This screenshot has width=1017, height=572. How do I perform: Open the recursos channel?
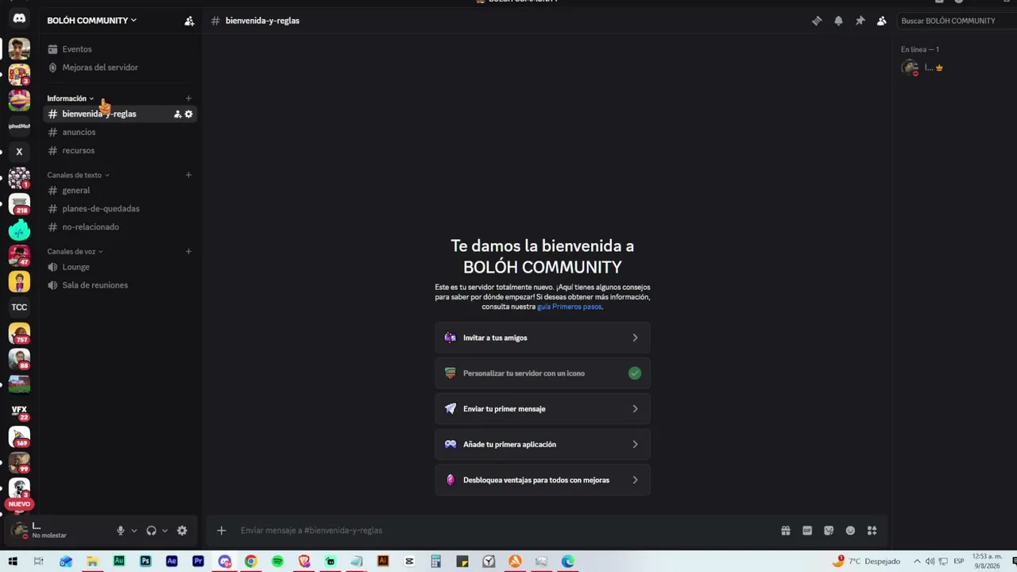click(120, 151)
